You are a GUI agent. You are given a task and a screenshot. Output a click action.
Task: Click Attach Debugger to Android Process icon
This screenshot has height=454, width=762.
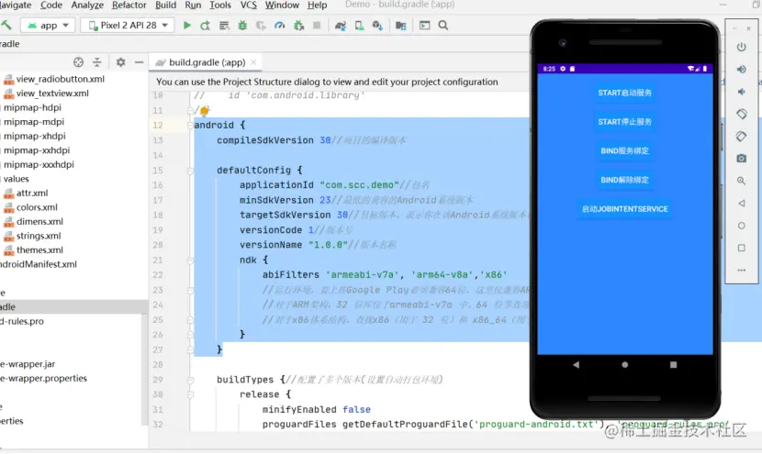coord(298,26)
